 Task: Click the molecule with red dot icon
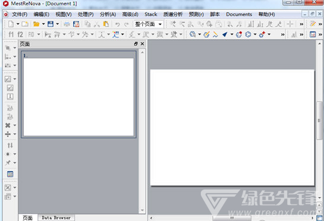pyautogui.click(x=239, y=34)
